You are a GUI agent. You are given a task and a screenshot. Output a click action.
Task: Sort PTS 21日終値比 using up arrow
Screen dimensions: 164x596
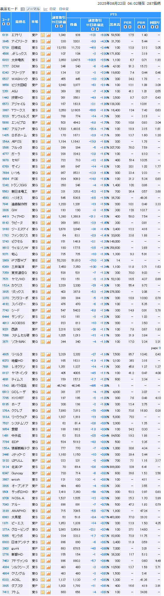[93, 28]
